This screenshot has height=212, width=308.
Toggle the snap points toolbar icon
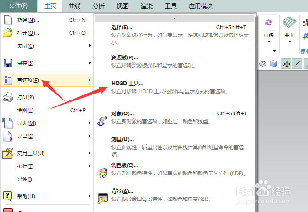pos(286,64)
